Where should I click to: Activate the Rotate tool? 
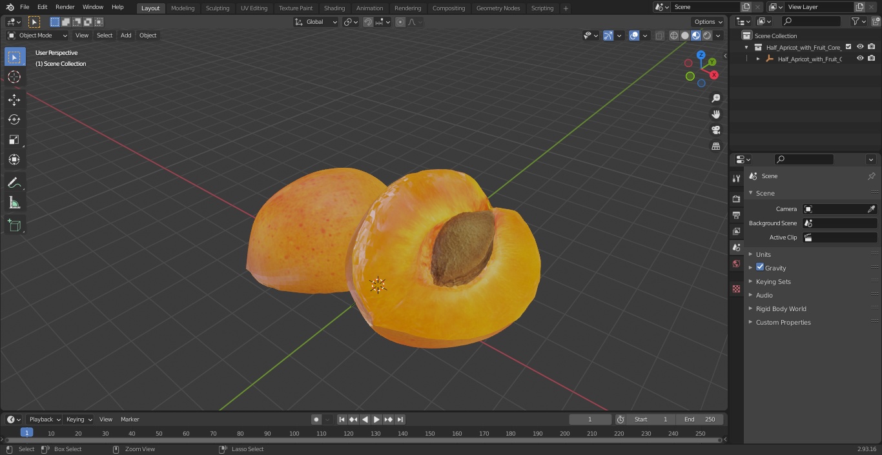(14, 119)
